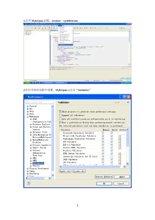The image size is (155, 220).
Task: Expand the Servers tree node
Action: point(31,150)
